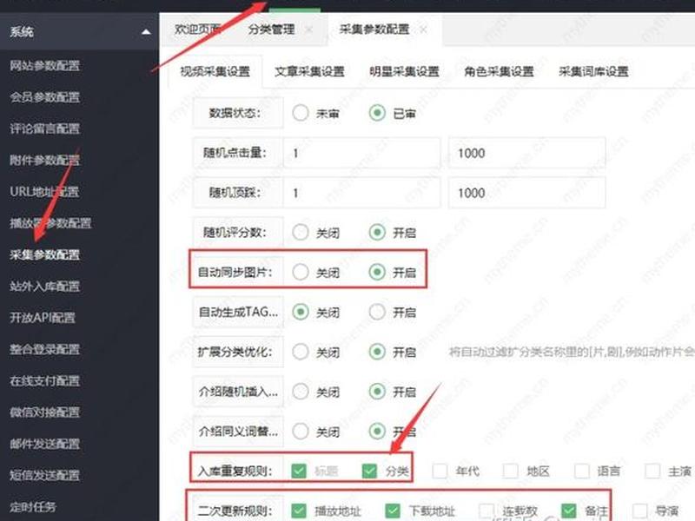
Task: Set 随机评分数 to 开启
Action: (x=377, y=232)
